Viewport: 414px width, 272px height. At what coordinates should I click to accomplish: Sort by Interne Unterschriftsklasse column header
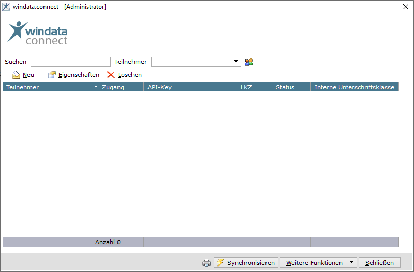(354, 87)
